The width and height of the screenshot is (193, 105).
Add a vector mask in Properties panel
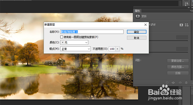tap(187, 25)
